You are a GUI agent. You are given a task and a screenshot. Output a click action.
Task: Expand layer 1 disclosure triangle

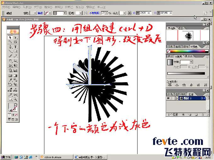(176, 98)
